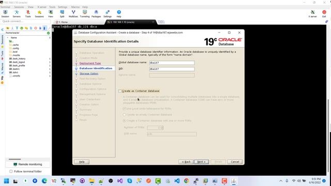
Task: Click the Servers toolbar icon
Action: pyautogui.click(x=17, y=14)
